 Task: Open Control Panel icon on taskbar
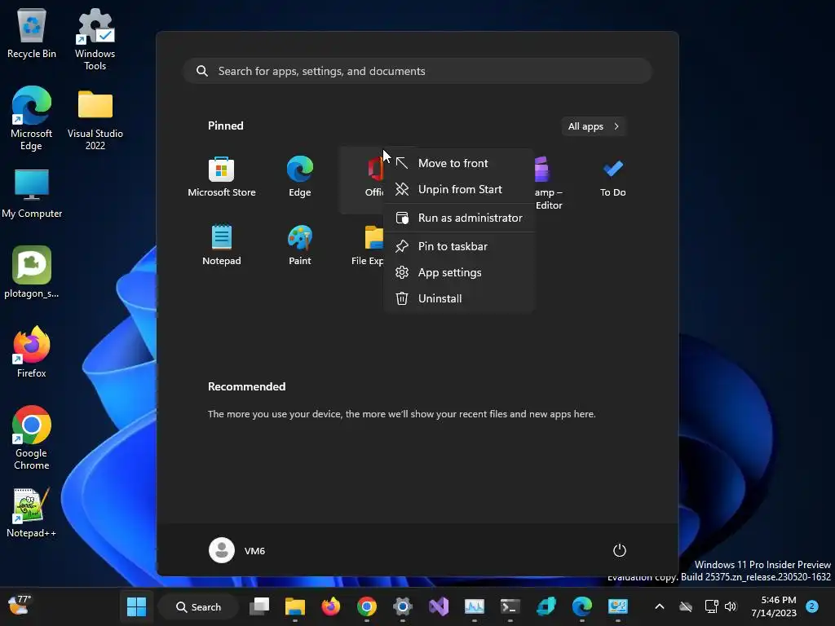coord(618,606)
